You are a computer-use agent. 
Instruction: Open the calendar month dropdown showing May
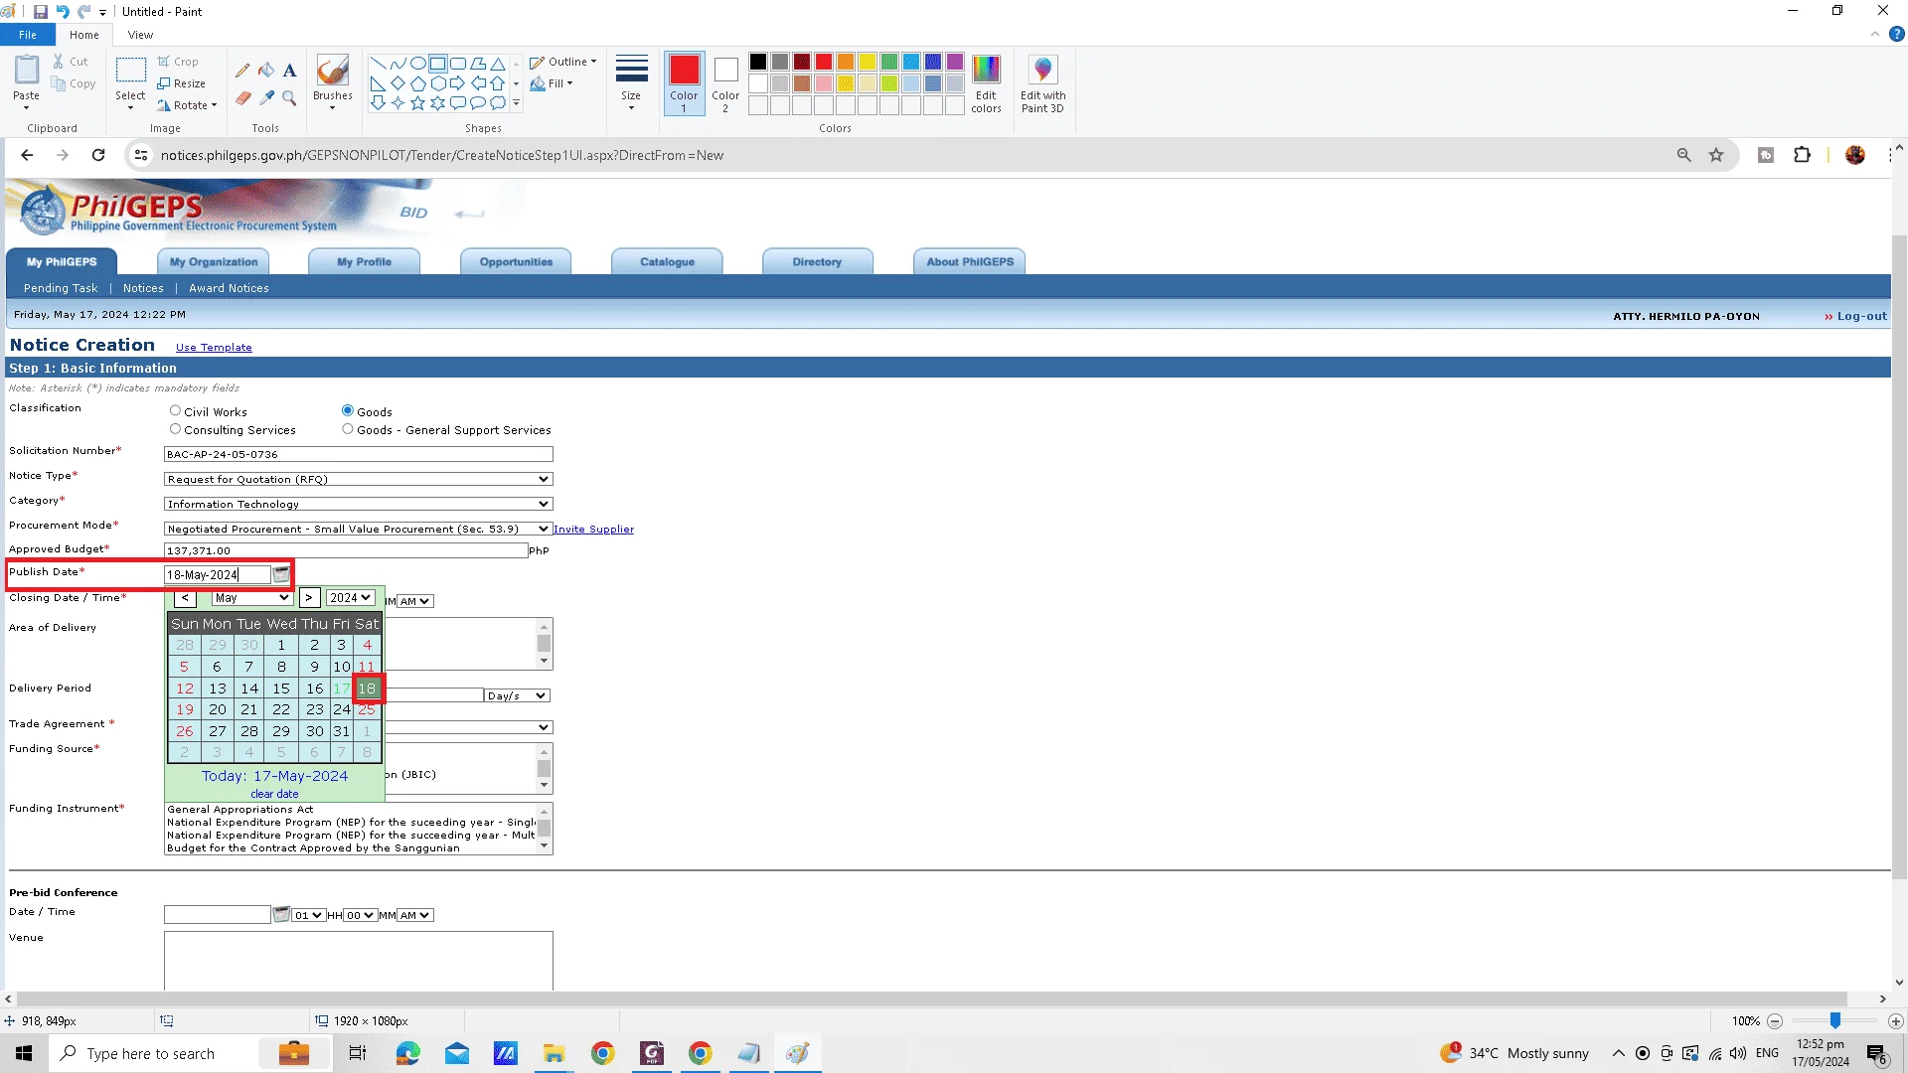pos(252,598)
